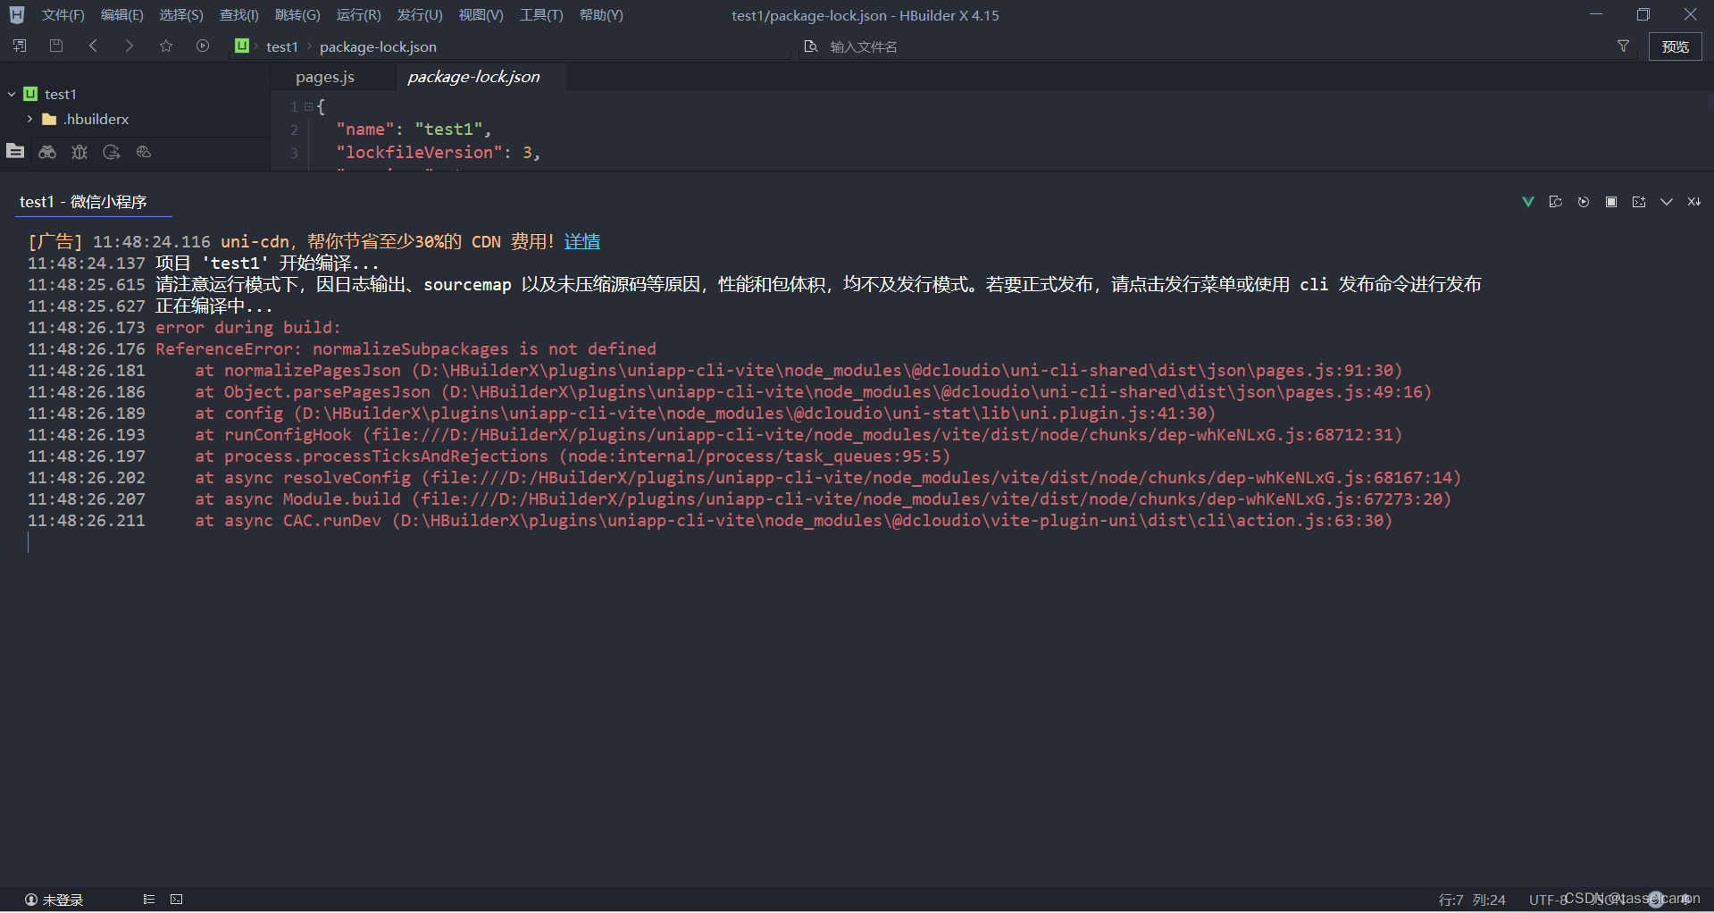
Task: Click the 'error during build:' console line
Action: (247, 327)
